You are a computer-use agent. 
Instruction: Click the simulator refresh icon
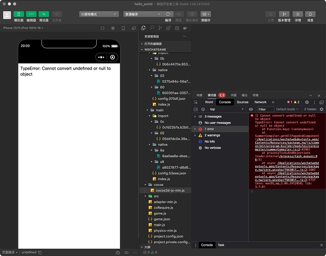pos(103,28)
